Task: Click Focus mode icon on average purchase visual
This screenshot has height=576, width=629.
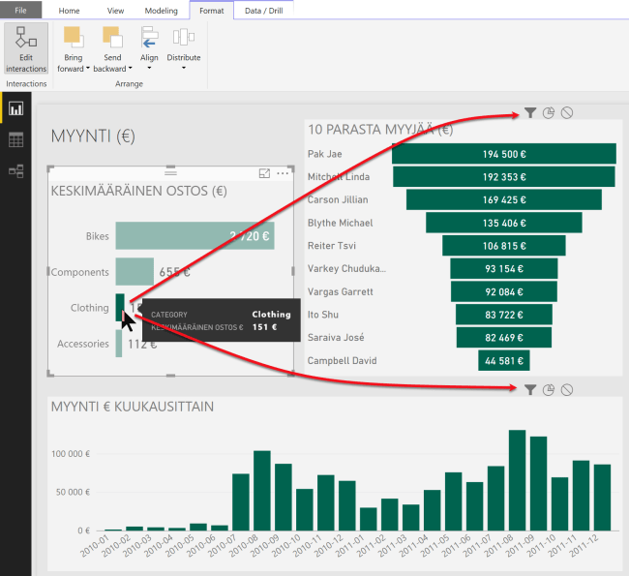Action: click(264, 173)
